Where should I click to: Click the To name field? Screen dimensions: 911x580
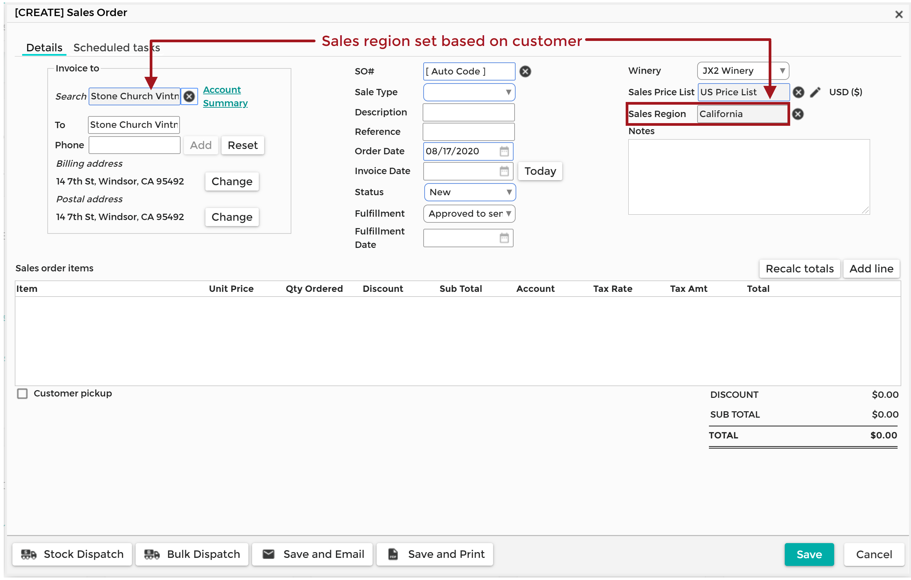(x=134, y=125)
